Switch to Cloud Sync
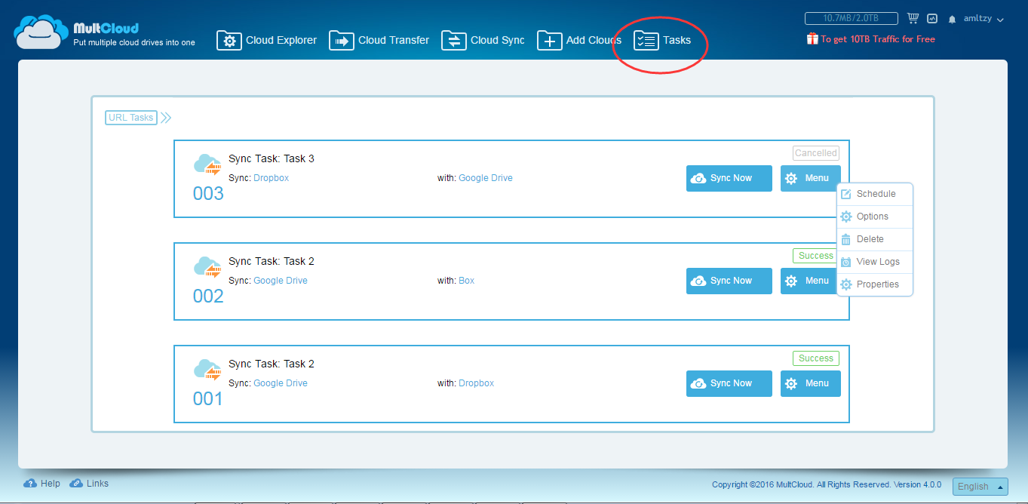1028x504 pixels. coord(483,40)
